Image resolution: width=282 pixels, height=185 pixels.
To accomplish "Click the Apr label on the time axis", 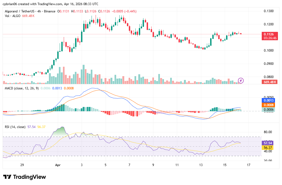I will pos(57,165).
